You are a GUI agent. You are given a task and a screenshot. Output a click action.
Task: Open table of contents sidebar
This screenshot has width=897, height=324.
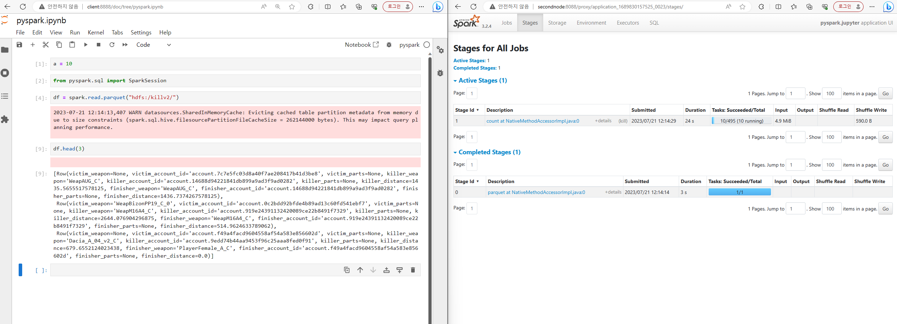pyautogui.click(x=5, y=96)
